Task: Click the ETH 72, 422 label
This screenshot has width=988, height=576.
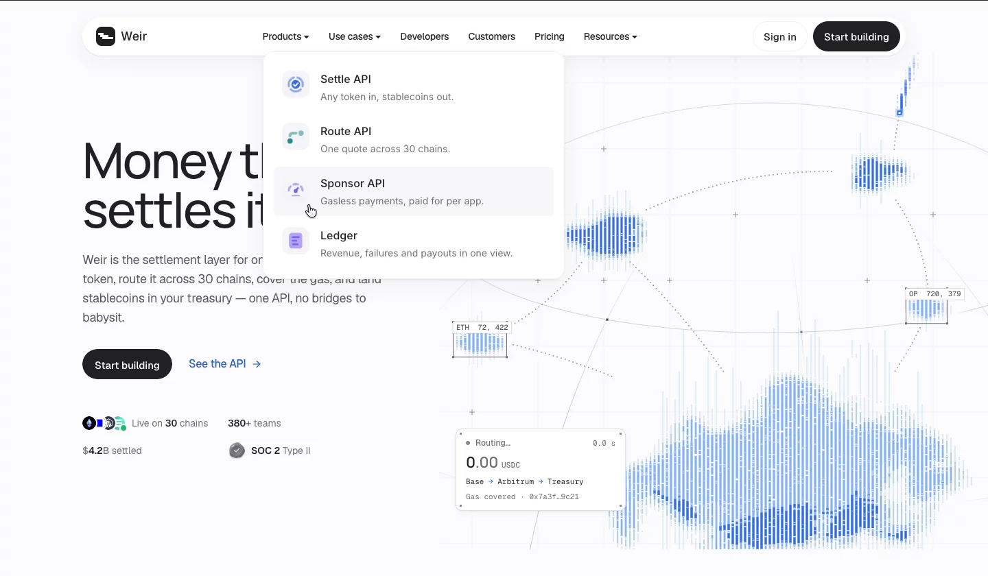Action: click(x=482, y=328)
